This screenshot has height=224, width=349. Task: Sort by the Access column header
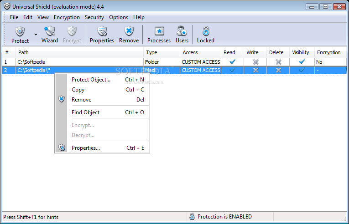click(x=200, y=52)
